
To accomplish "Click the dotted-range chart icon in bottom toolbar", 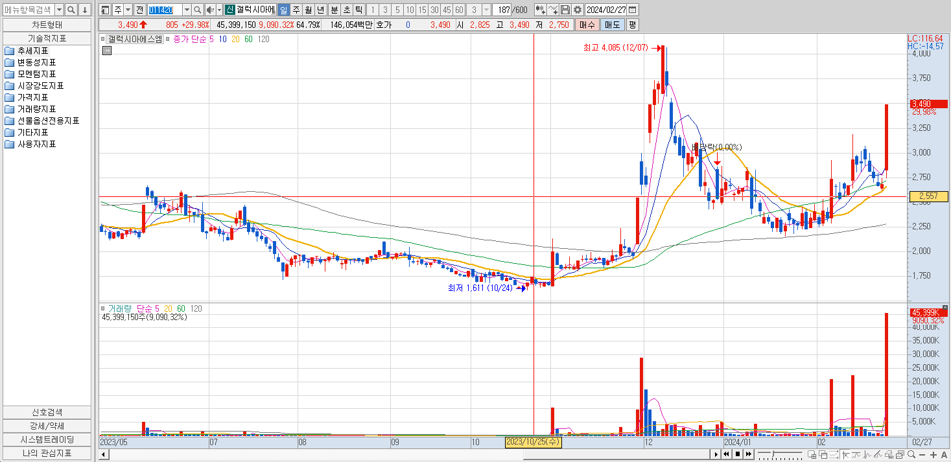I will 834,455.
